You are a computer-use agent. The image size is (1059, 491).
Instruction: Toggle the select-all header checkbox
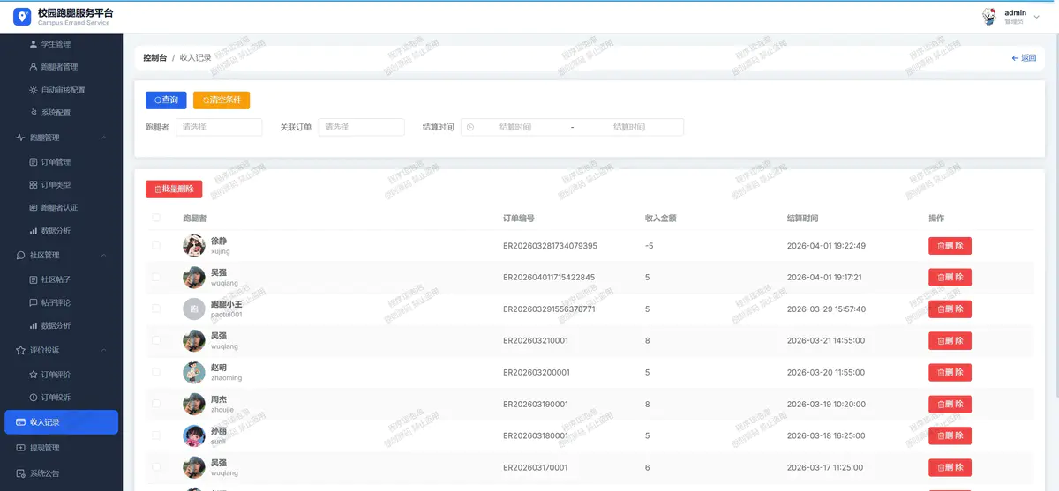click(x=156, y=218)
